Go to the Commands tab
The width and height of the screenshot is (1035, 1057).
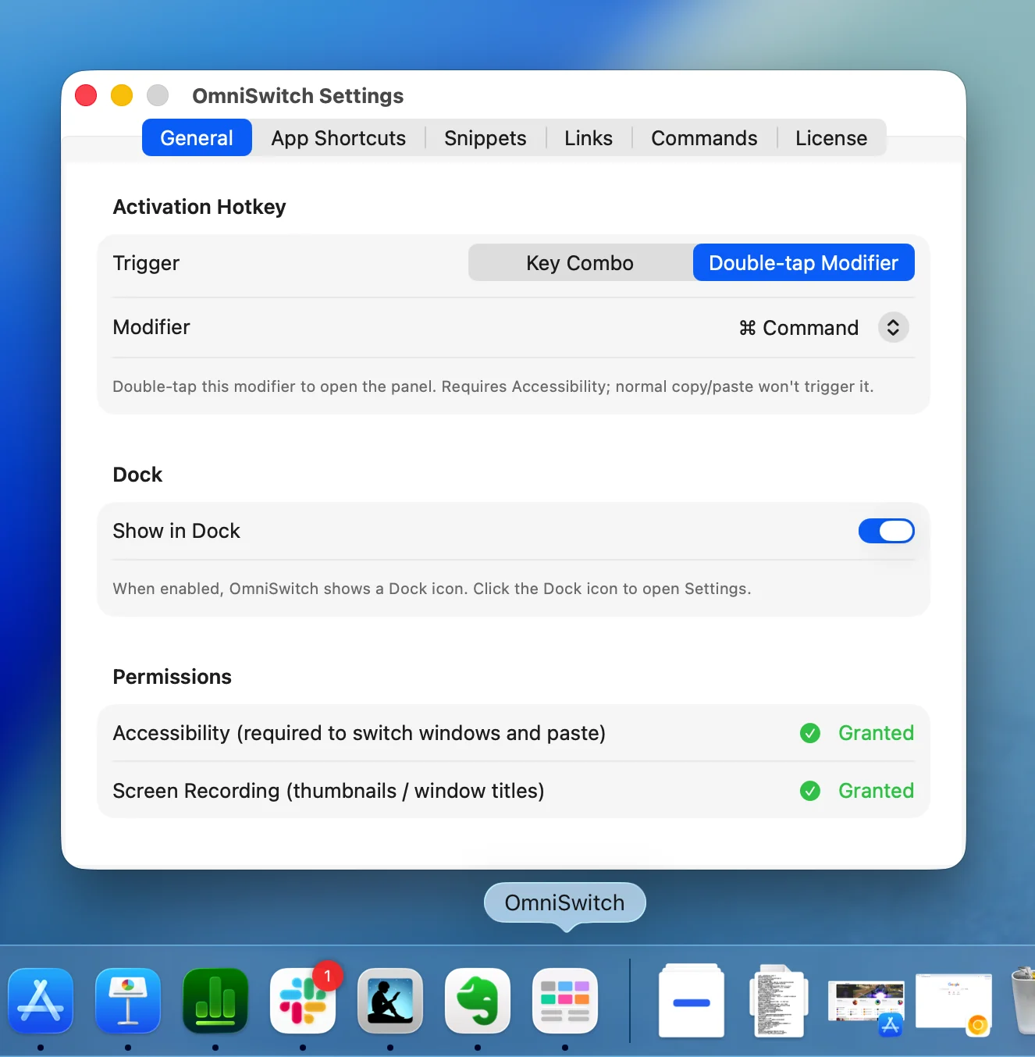coord(704,138)
